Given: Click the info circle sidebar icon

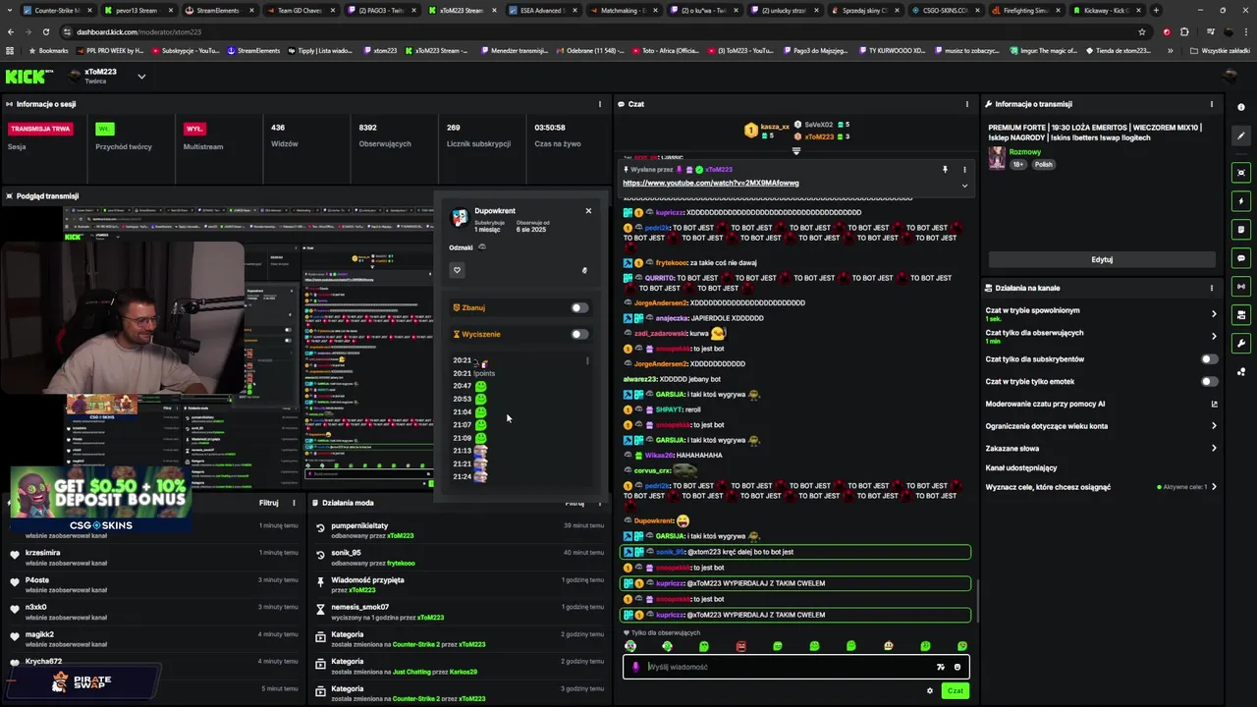Looking at the screenshot, I should pyautogui.click(x=1241, y=107).
